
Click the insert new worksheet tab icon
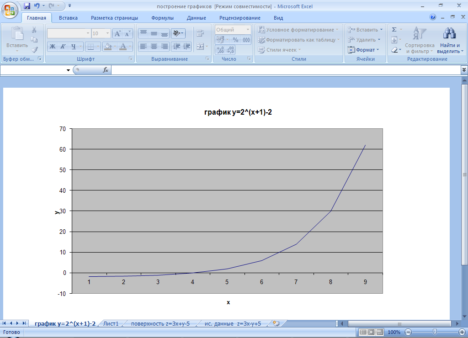coord(276,323)
